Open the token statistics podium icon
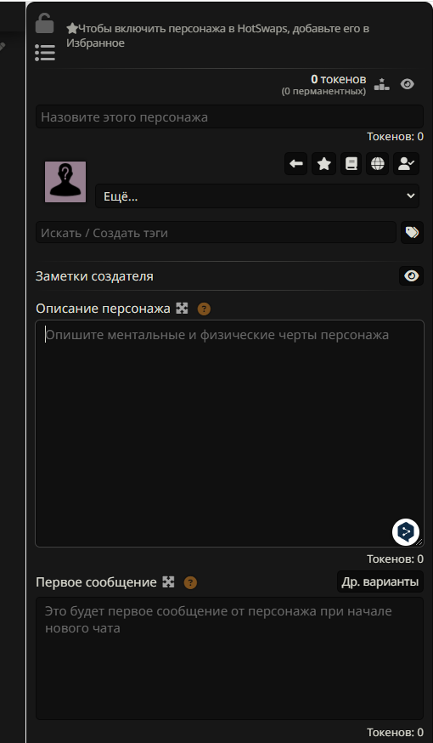Viewport: 433px width, 743px height. tap(381, 84)
